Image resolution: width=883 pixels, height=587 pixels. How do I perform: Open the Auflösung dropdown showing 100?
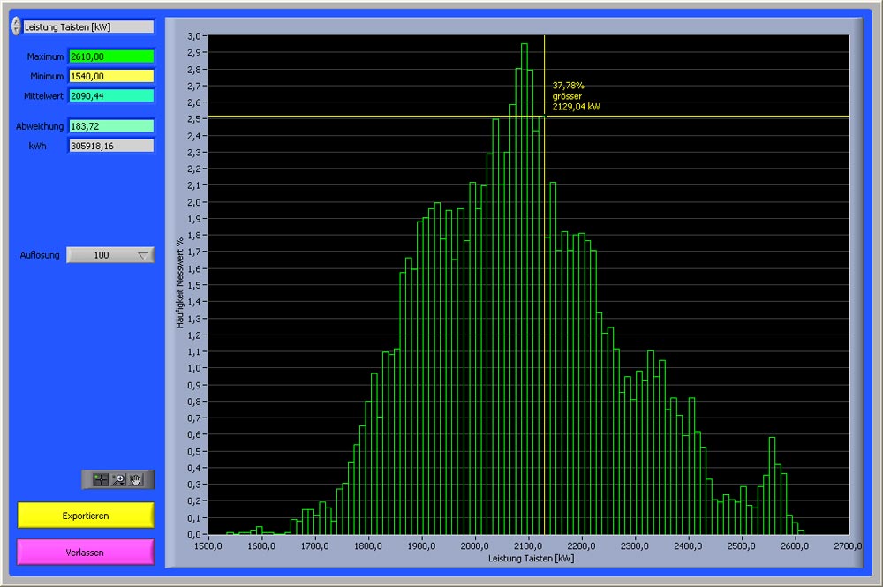click(110, 255)
